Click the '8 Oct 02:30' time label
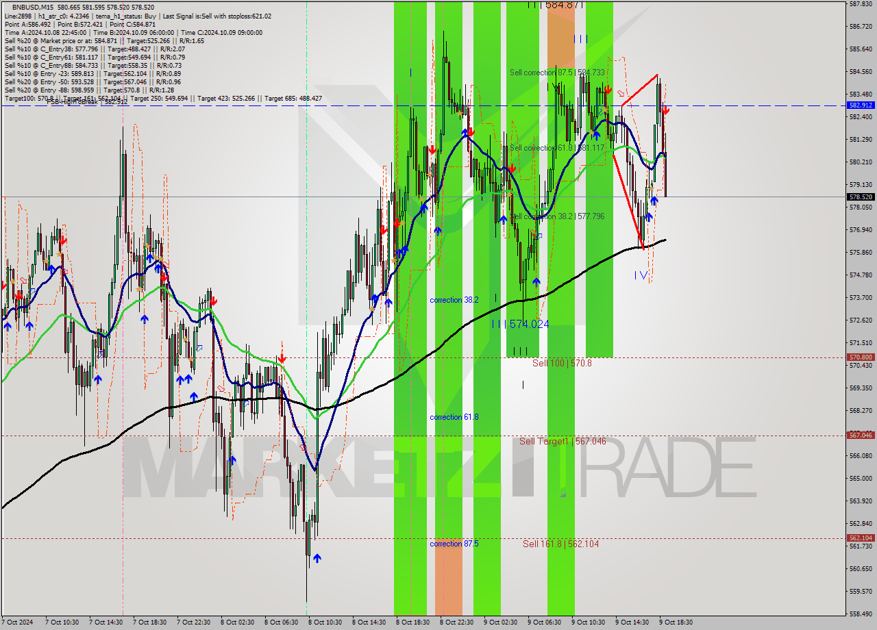Viewport: 877px width, 630px height. 237,622
